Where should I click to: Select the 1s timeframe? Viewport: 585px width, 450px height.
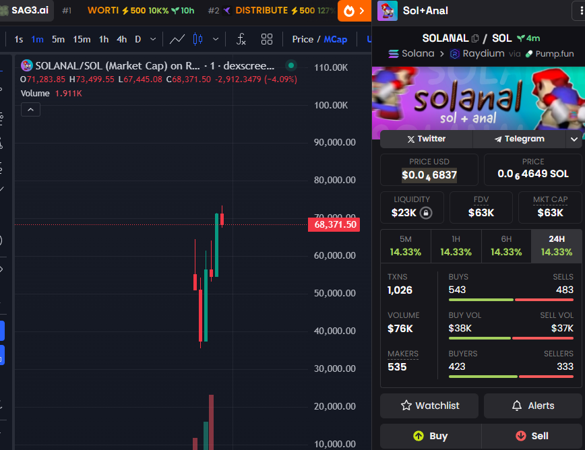point(19,39)
